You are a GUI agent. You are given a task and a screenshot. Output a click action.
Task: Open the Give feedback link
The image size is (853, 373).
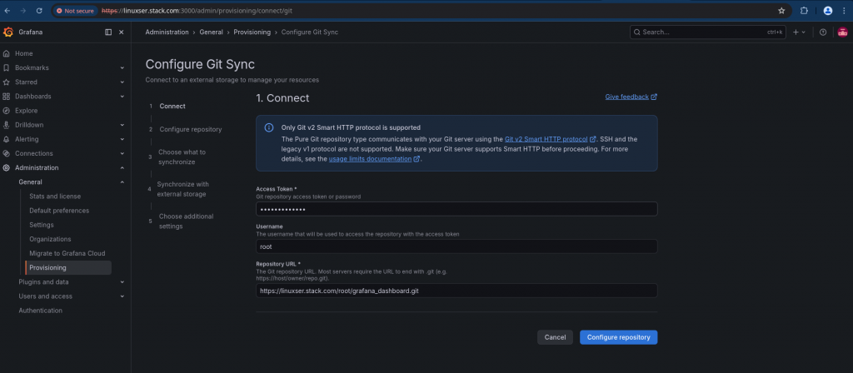631,97
